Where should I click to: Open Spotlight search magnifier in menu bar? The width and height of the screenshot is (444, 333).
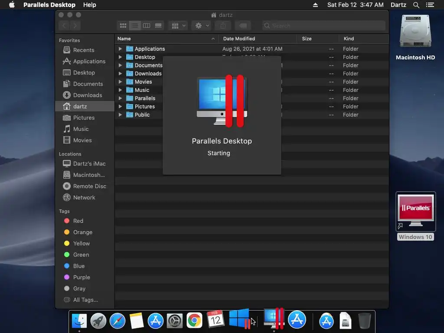point(416,5)
